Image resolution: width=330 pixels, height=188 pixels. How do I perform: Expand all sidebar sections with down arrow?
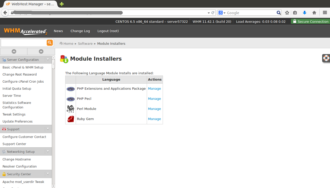41,52
